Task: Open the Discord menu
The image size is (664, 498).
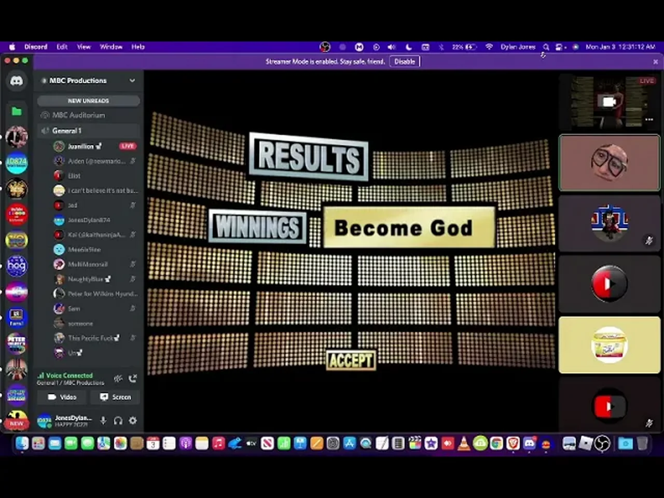Action: pos(36,47)
